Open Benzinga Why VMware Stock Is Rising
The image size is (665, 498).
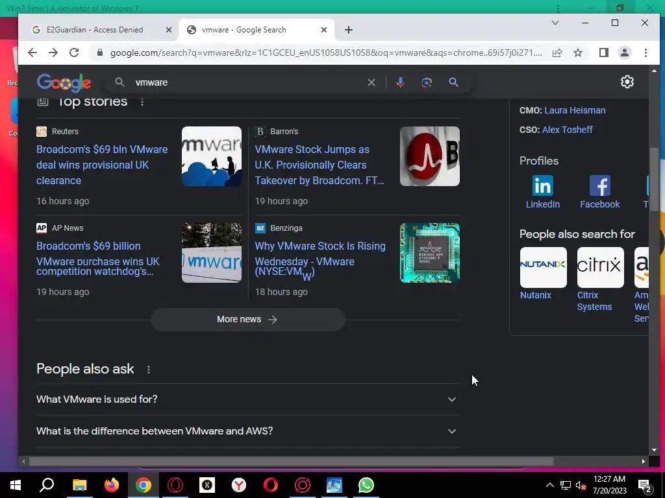pyautogui.click(x=320, y=260)
